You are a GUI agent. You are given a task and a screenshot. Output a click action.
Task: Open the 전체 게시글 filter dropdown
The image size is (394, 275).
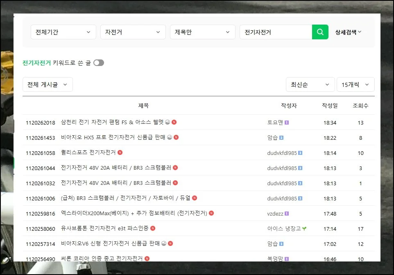pos(48,84)
